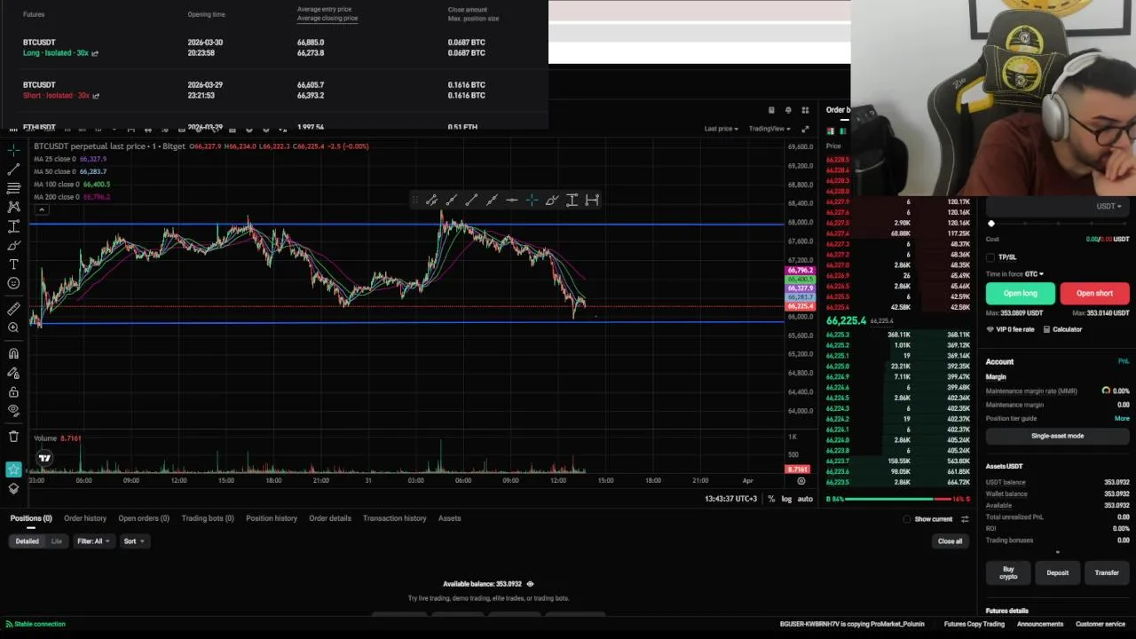Image resolution: width=1136 pixels, height=639 pixels.
Task: Click the TradingView logo on chart
Action: tap(44, 458)
